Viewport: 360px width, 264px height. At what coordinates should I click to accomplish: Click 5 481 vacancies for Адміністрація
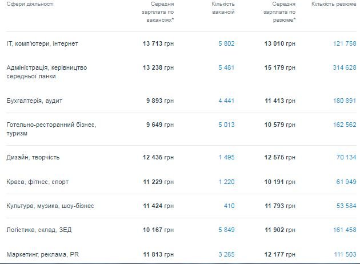[x=226, y=67]
